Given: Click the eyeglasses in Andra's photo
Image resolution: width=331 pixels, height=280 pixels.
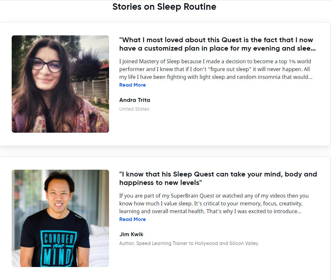Looking at the screenshot, I should pyautogui.click(x=46, y=65).
